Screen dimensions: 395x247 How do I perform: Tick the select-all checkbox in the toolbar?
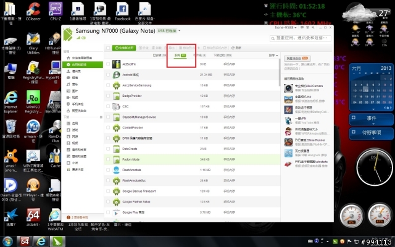(x=108, y=48)
